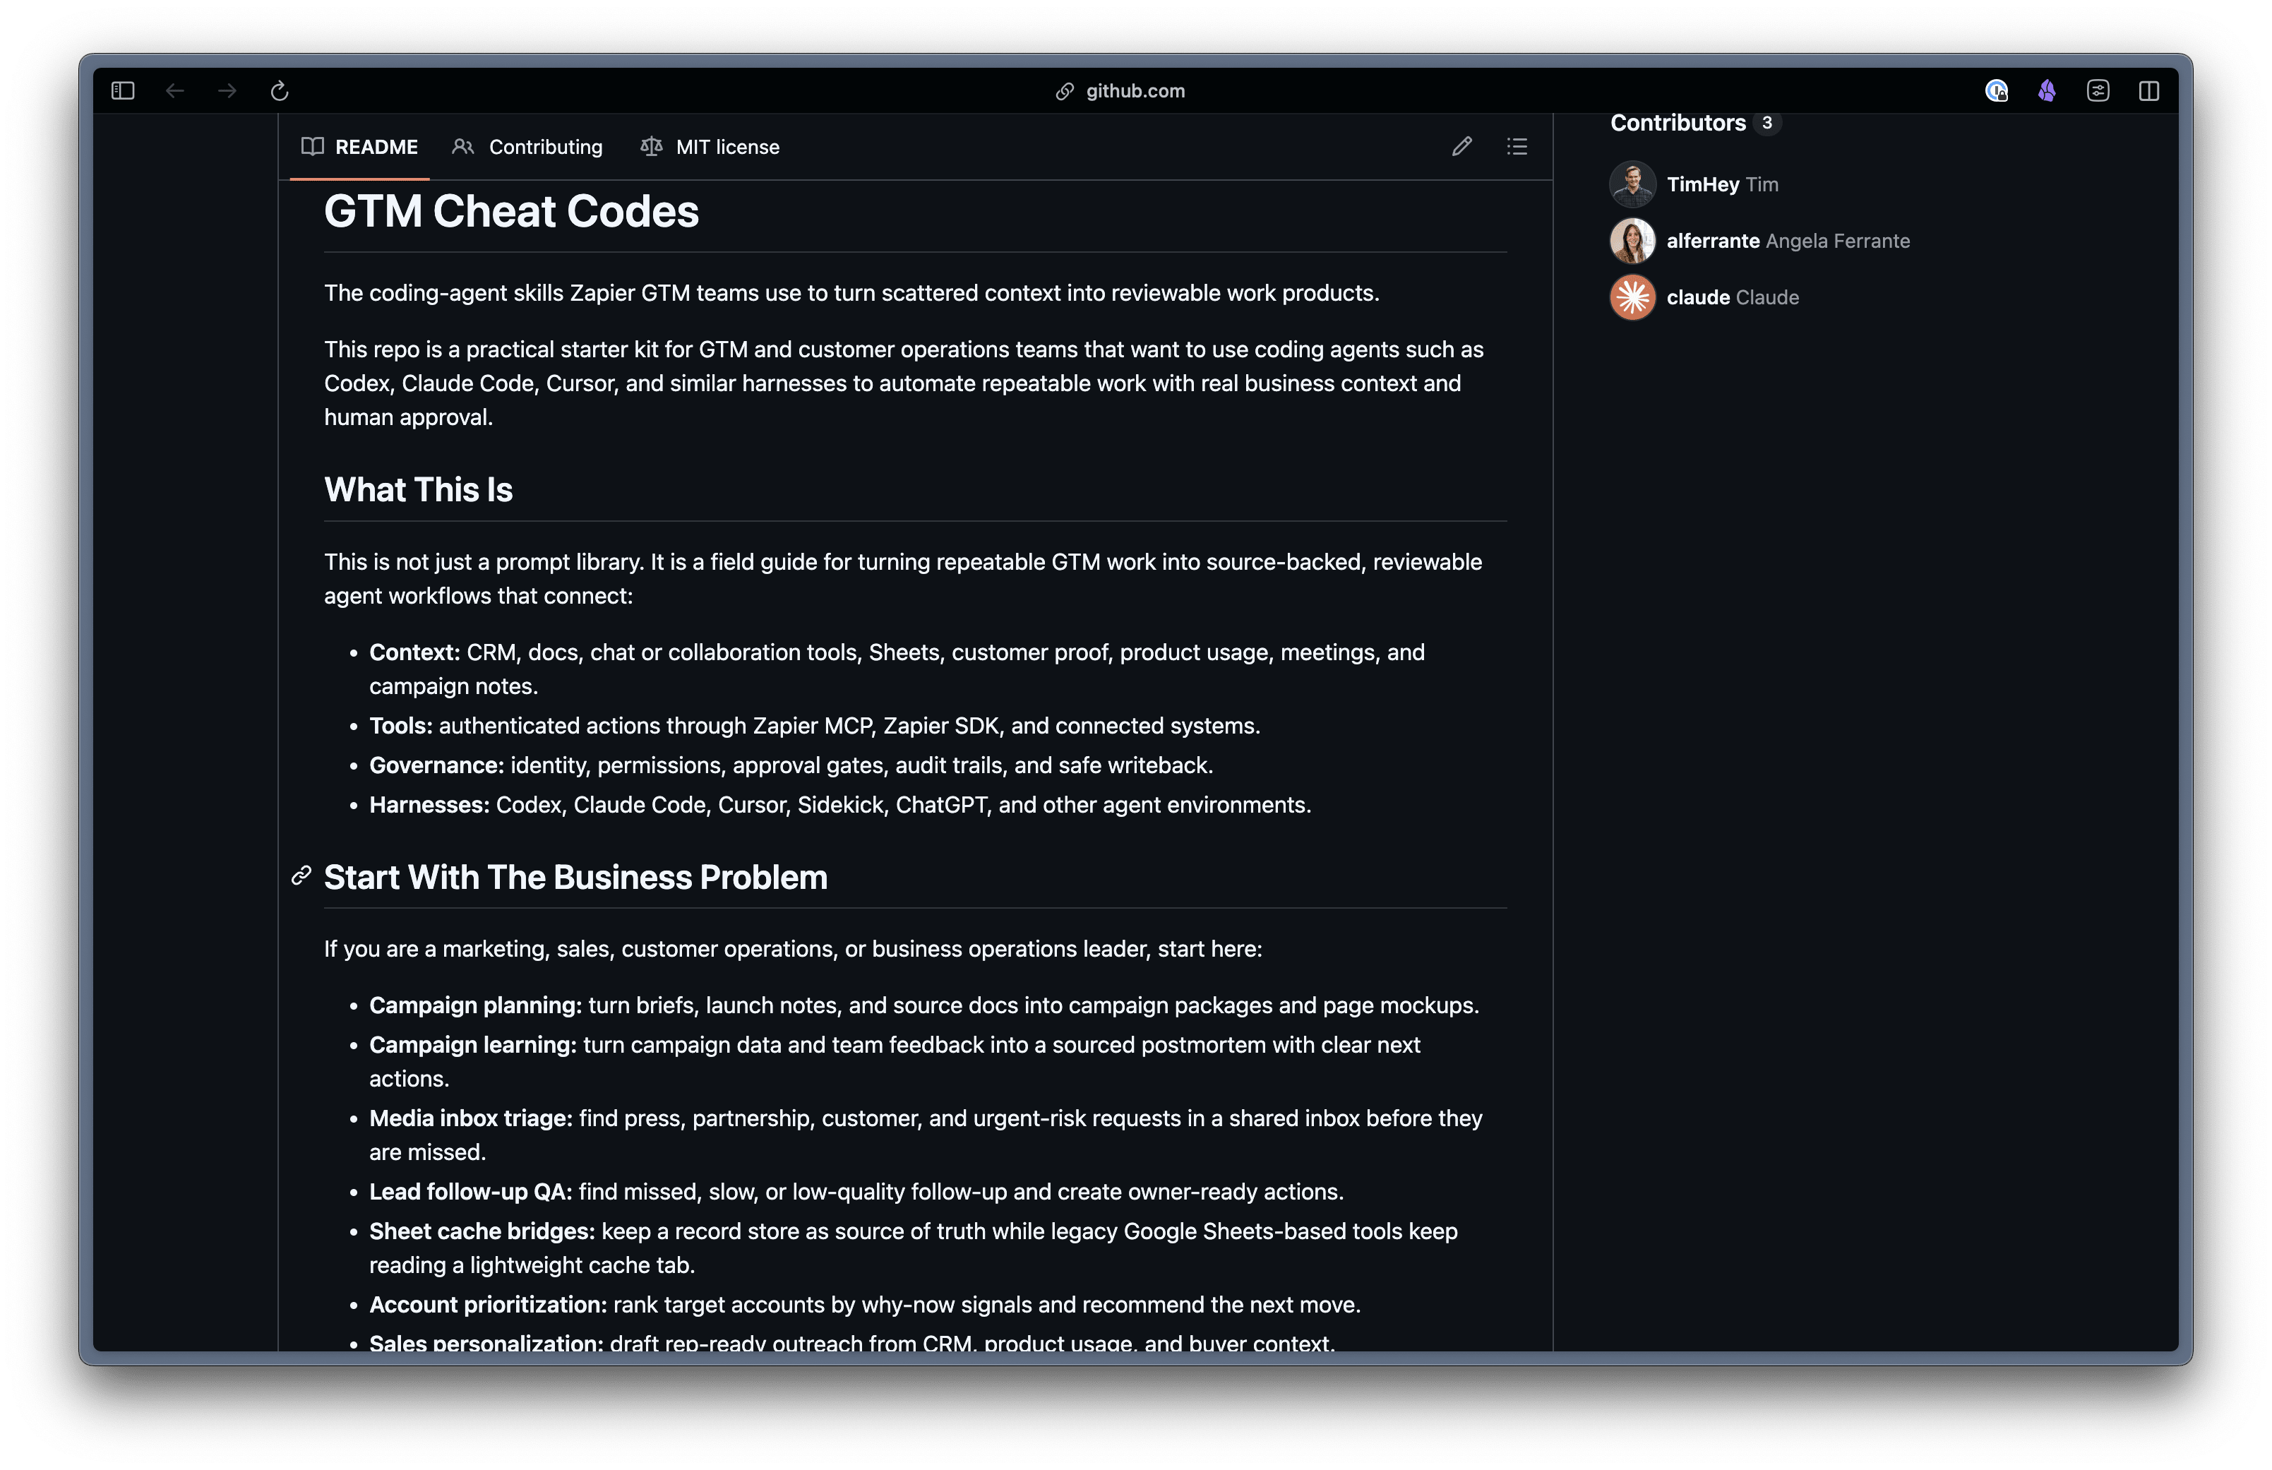Reload the github.com page
Image resolution: width=2272 pixels, height=1470 pixels.
280,90
